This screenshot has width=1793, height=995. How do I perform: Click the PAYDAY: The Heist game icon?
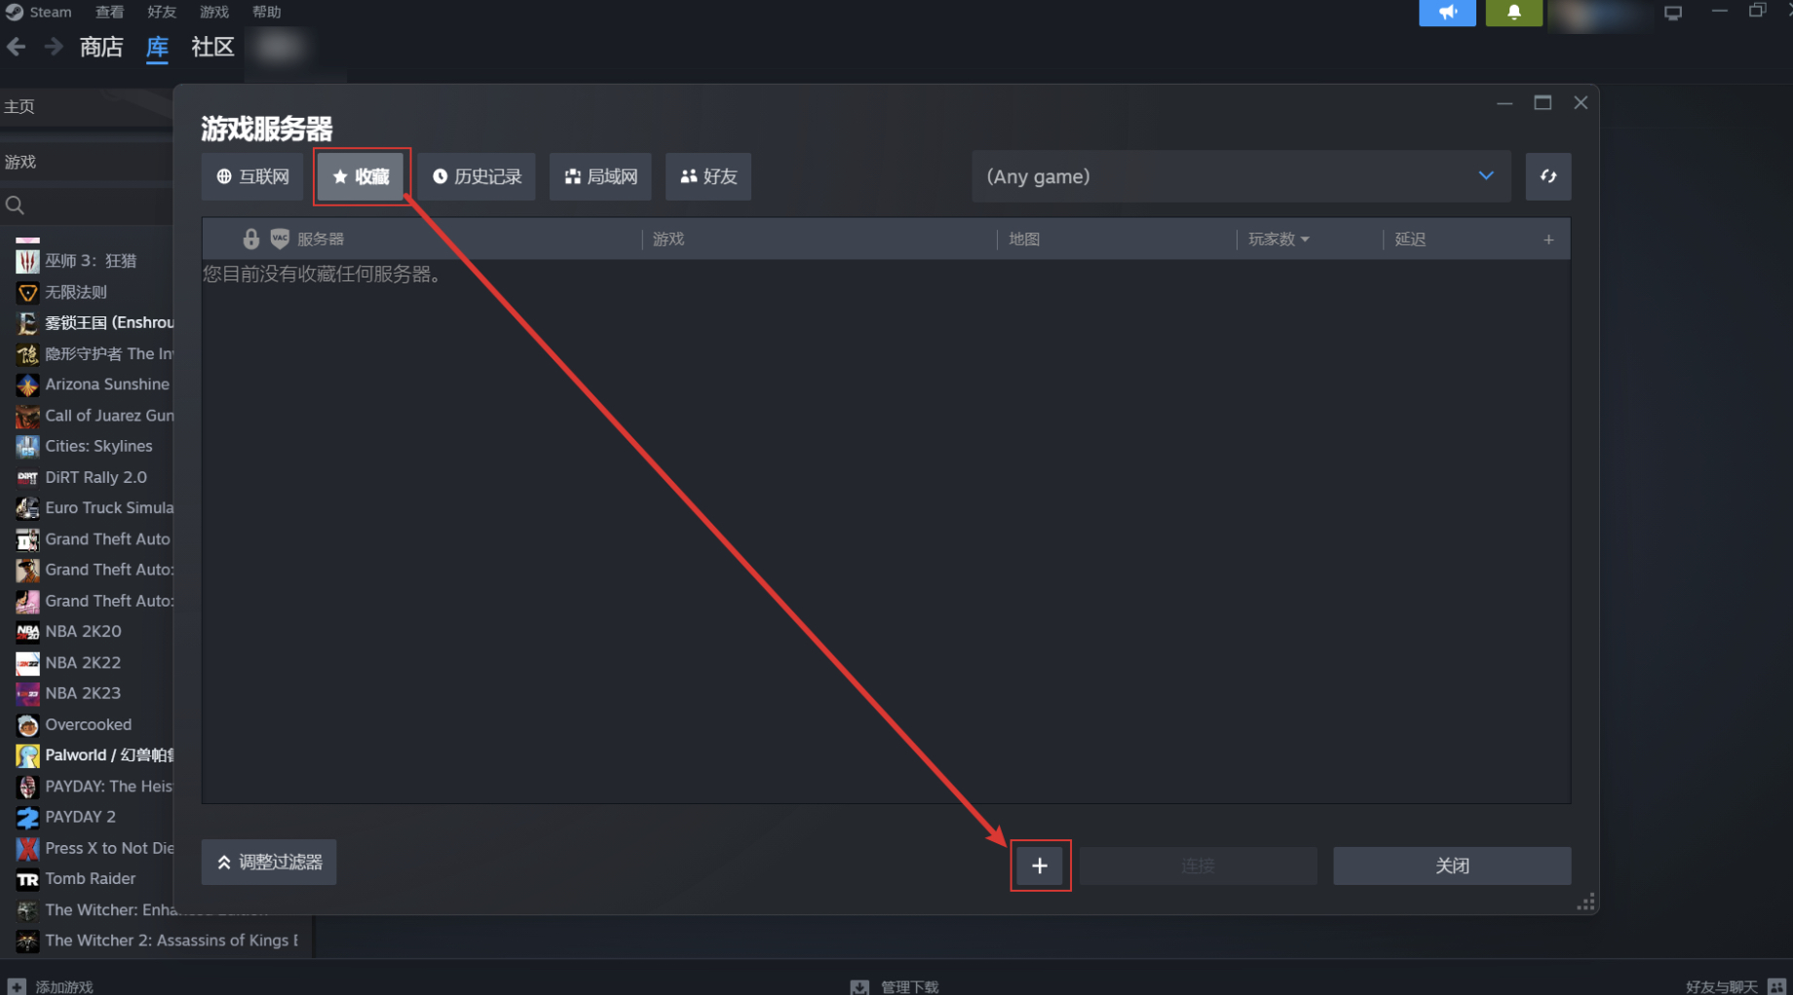click(27, 787)
